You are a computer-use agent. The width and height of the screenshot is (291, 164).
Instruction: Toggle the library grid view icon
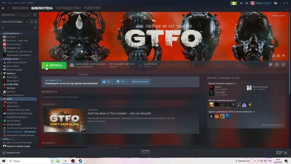click(35, 15)
